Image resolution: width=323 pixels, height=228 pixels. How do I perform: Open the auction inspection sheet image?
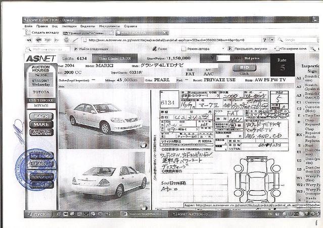[x=224, y=149]
